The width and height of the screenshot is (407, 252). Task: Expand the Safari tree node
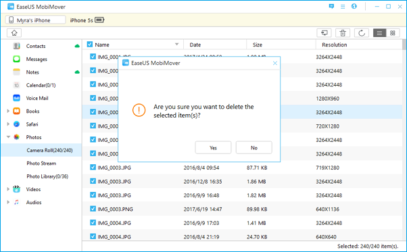(x=8, y=124)
